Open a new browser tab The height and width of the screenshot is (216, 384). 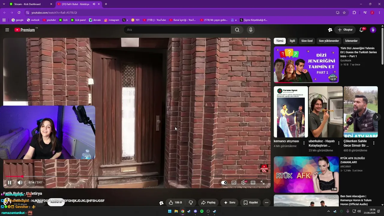[106, 4]
